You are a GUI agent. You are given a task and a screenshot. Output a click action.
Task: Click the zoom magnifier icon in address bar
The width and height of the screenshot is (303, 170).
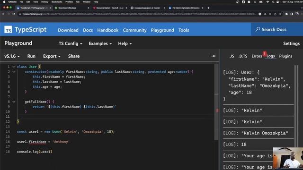(x=270, y=14)
